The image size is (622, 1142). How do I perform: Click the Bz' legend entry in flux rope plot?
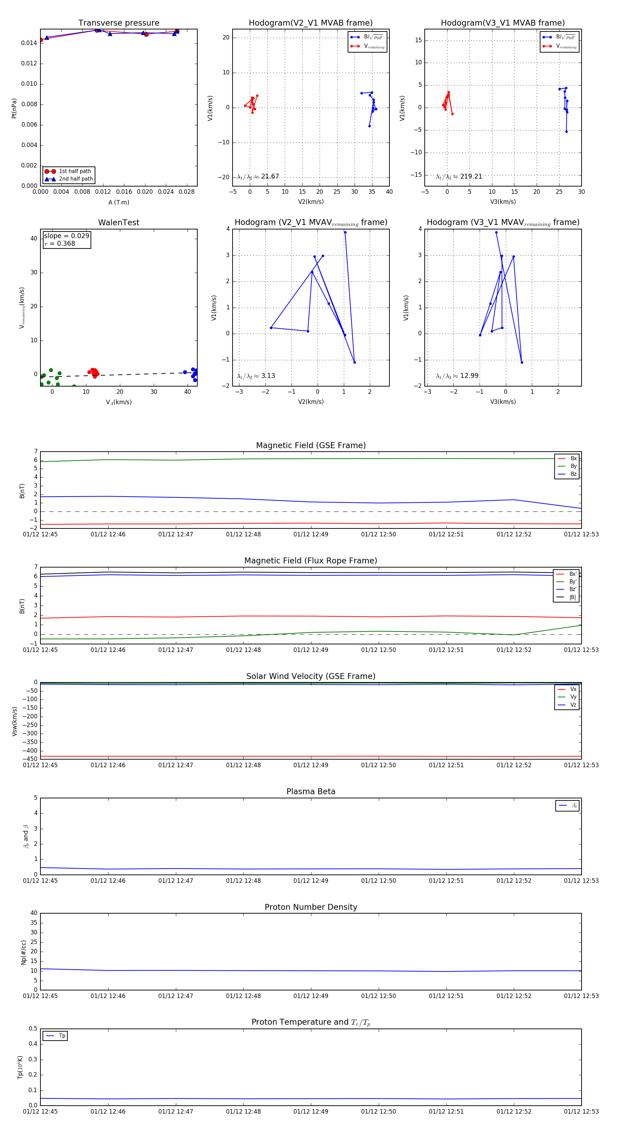pyautogui.click(x=566, y=590)
